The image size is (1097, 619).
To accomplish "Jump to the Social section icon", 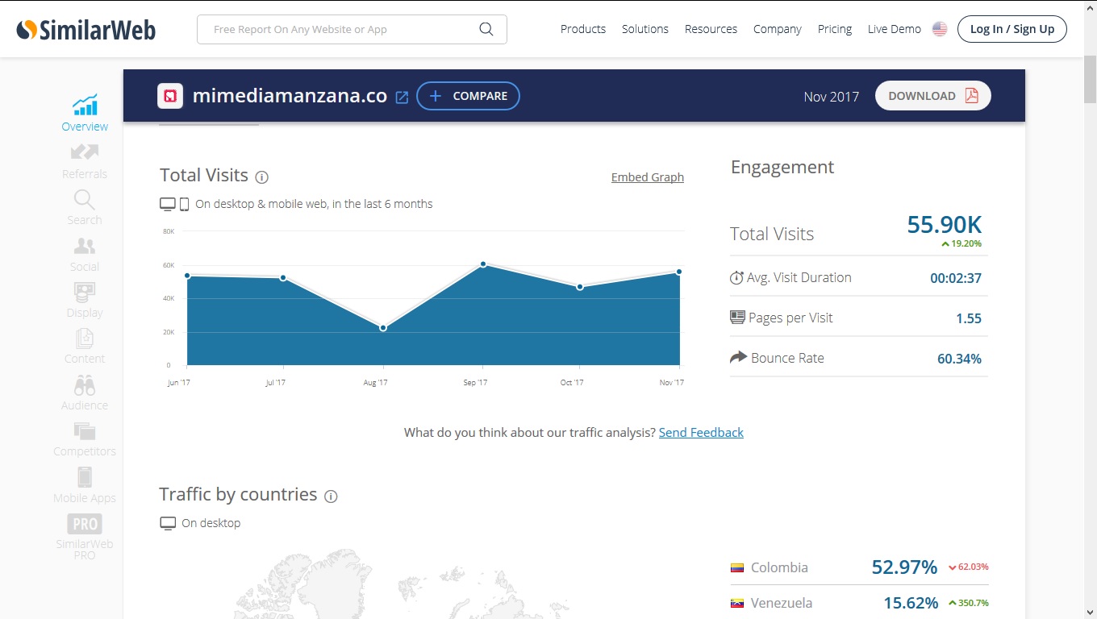I will tap(85, 246).
